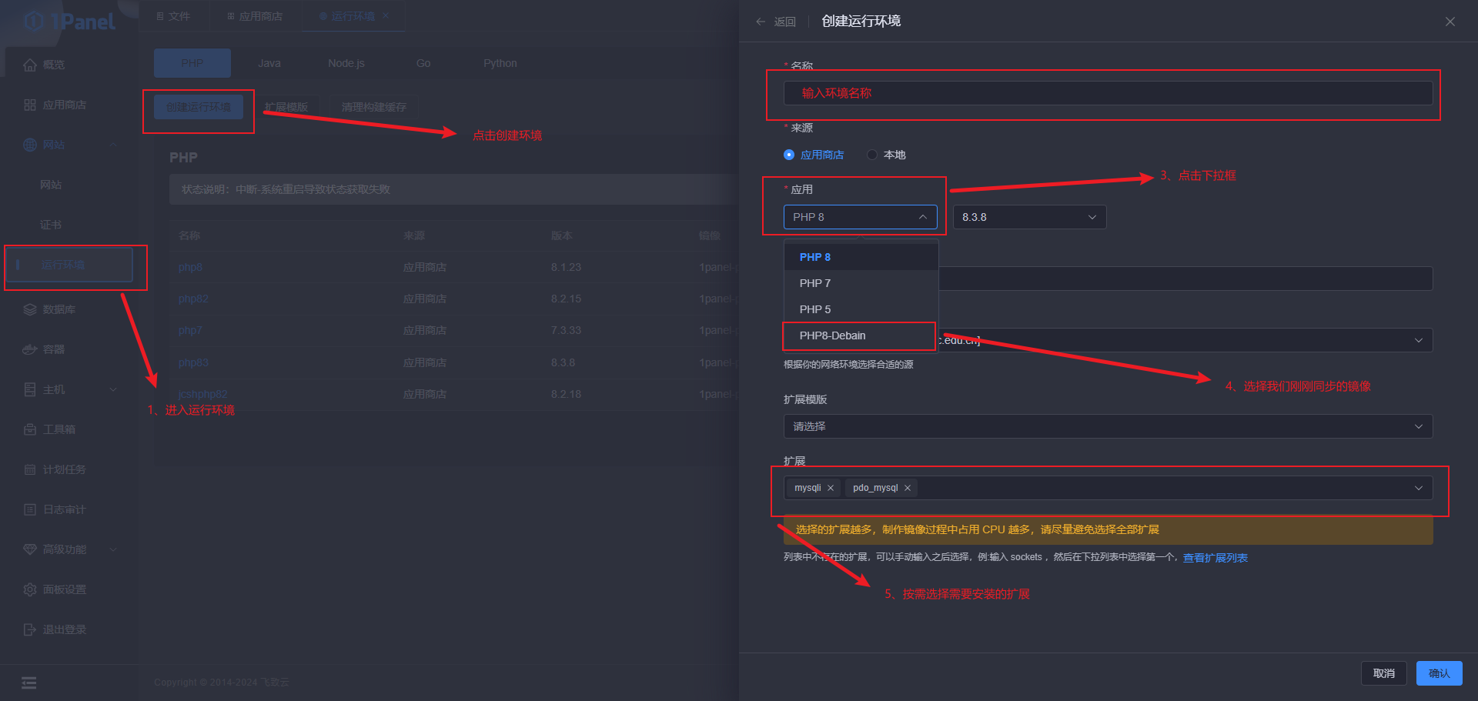Click the 取消 cancel button
1478x701 pixels.
1384,673
